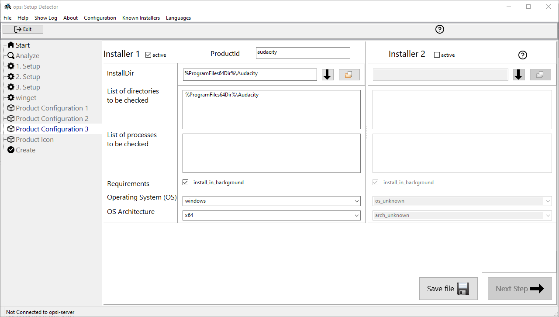559x317 pixels.
Task: Open the Operating System dropdown showing windows
Action: pos(272,201)
